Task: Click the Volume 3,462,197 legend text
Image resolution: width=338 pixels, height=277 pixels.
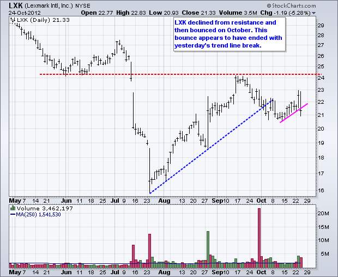Action: (x=45, y=208)
